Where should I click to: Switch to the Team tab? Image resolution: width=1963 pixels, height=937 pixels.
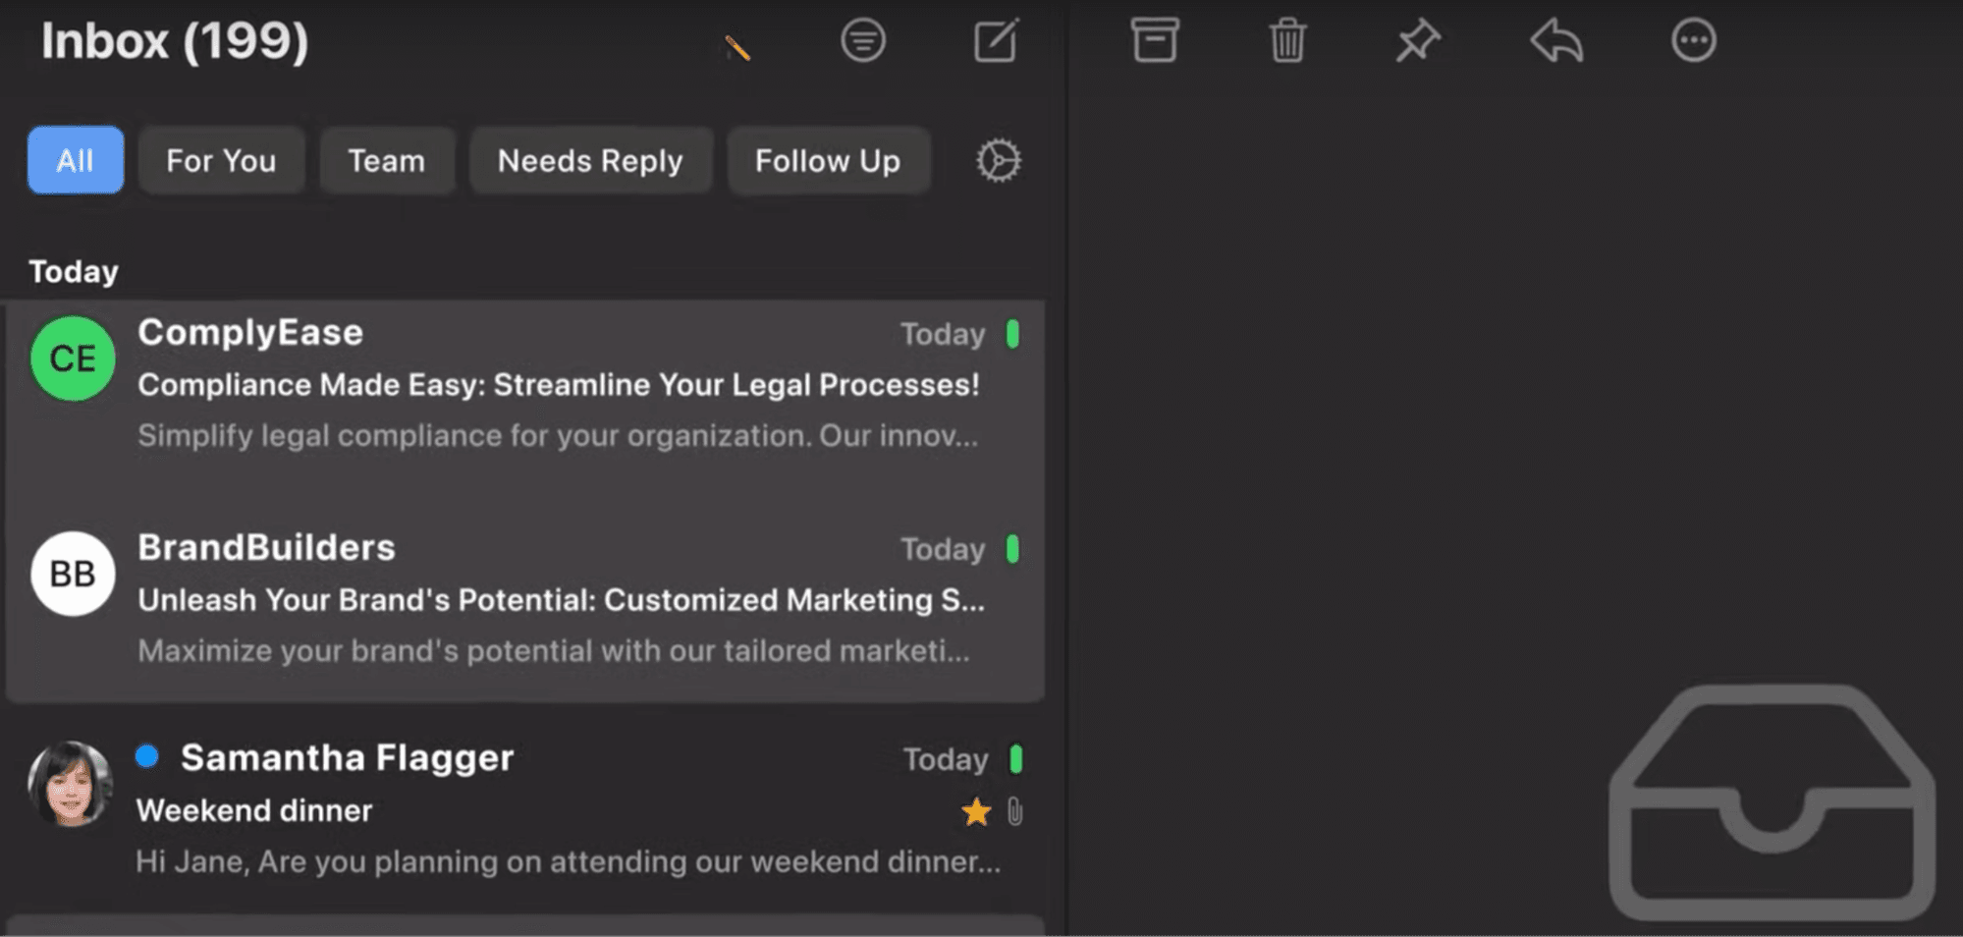point(386,160)
